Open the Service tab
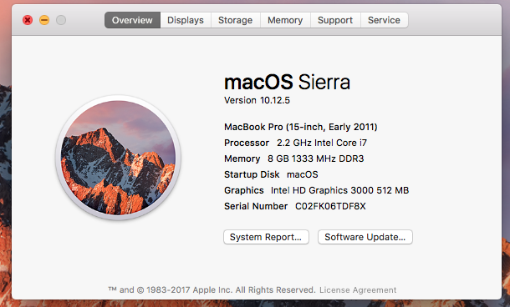The width and height of the screenshot is (510, 307). click(x=384, y=20)
